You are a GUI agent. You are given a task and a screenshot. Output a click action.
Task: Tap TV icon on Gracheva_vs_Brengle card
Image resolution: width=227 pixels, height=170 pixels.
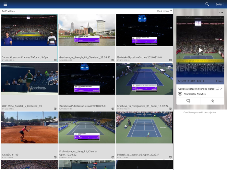[113, 60]
